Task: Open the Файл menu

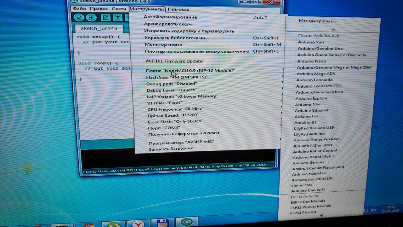Action: point(79,9)
